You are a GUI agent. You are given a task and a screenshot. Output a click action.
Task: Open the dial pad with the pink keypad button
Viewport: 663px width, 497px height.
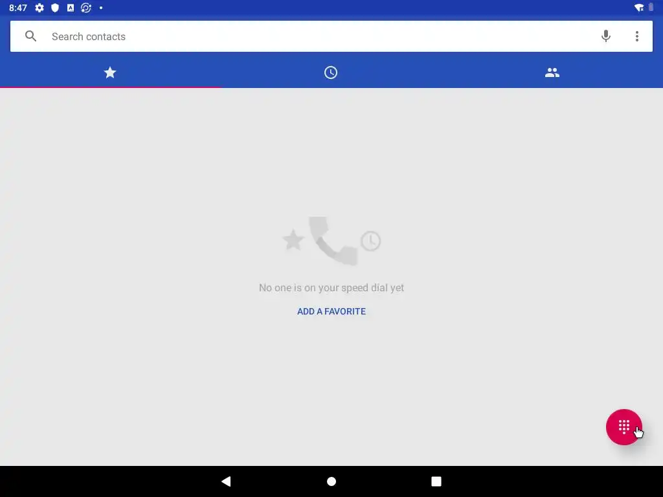point(624,427)
